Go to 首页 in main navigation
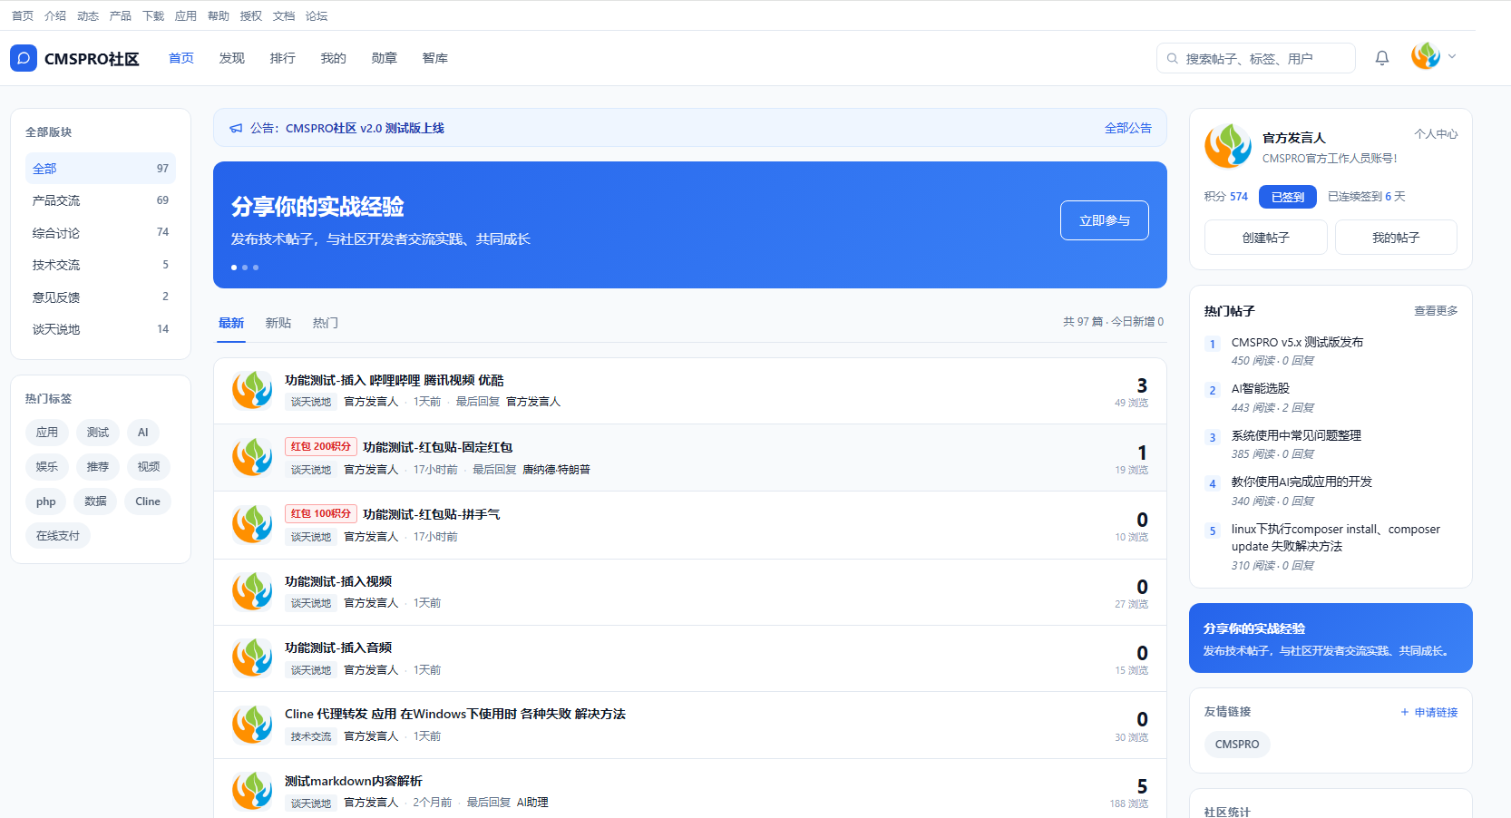1511x818 pixels. pyautogui.click(x=181, y=58)
